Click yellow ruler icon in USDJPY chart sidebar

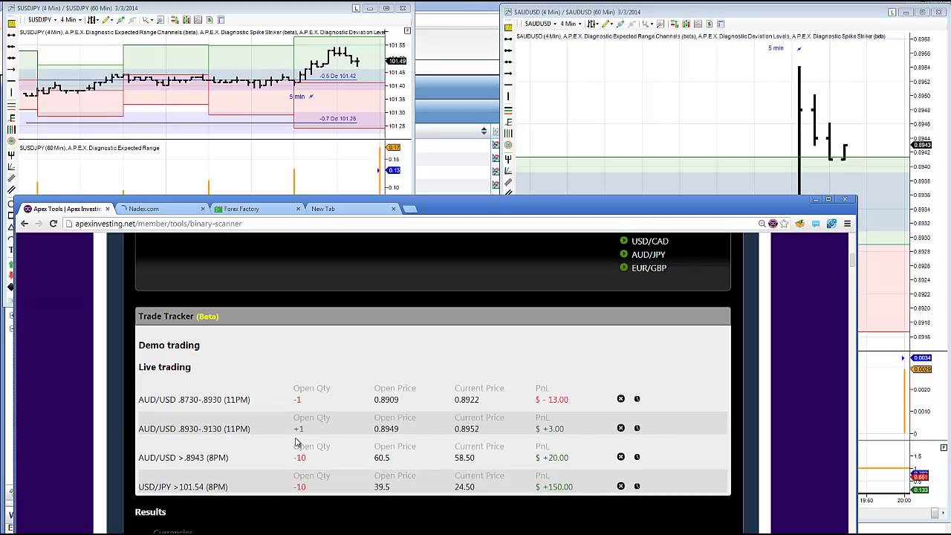[11, 24]
